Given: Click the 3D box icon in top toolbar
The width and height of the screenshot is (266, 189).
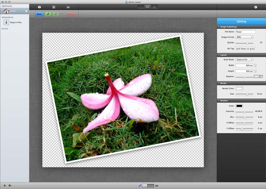Looking at the screenshot, I should 39,7.
